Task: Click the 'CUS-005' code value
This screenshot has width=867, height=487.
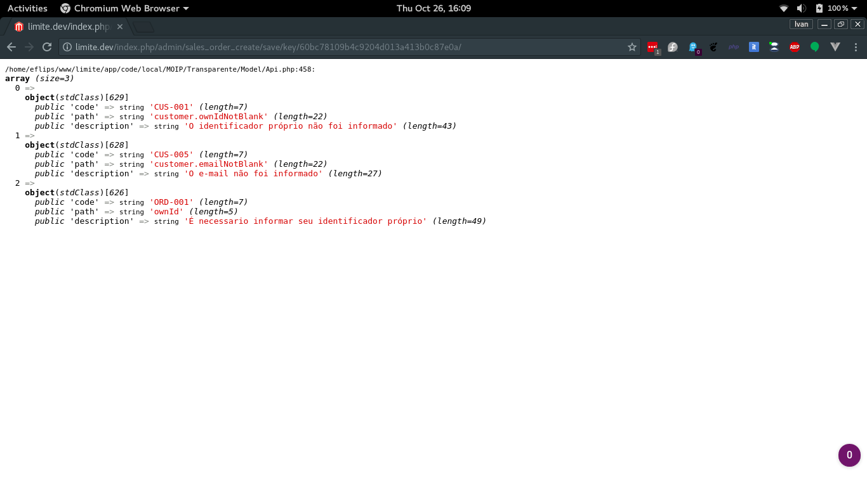Action: pyautogui.click(x=171, y=155)
